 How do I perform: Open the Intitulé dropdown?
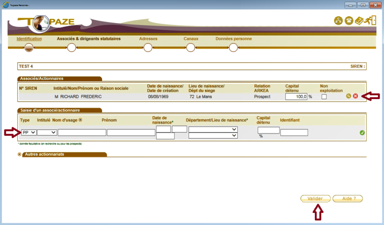tap(47, 133)
